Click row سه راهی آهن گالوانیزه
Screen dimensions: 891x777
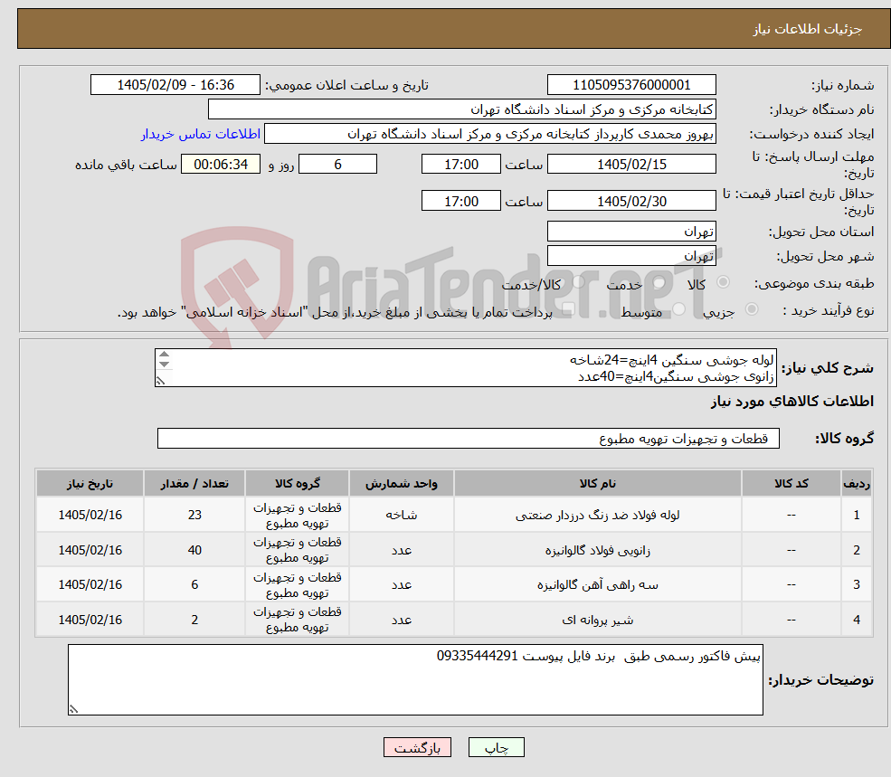point(453,584)
